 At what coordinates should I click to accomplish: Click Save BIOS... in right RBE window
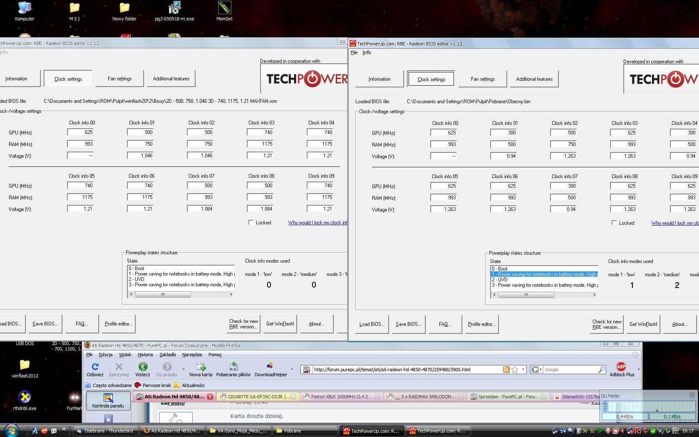pos(408,324)
